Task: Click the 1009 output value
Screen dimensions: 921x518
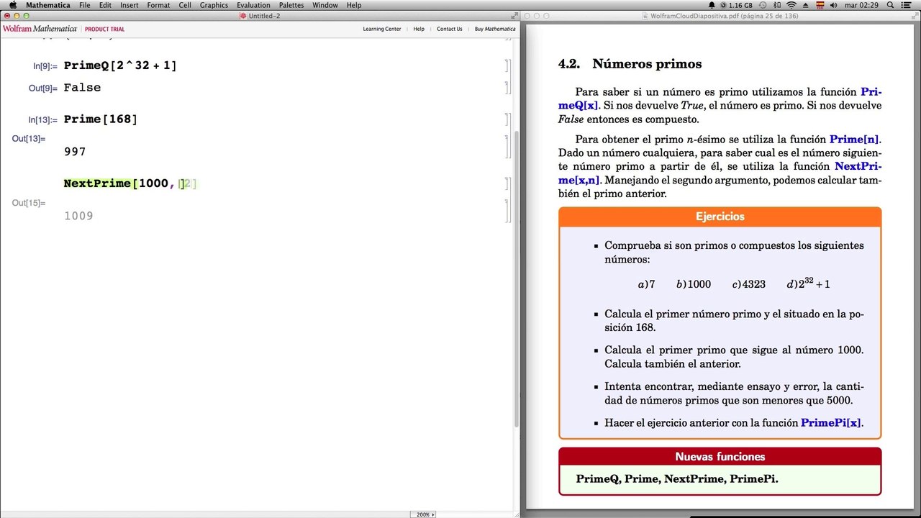Action: 78,216
